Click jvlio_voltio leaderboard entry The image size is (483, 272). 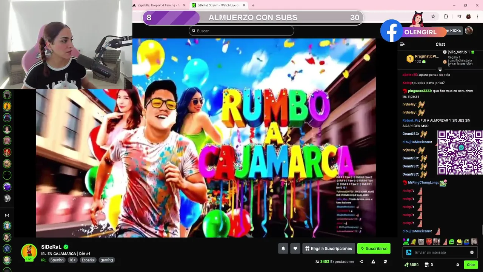coord(458,52)
